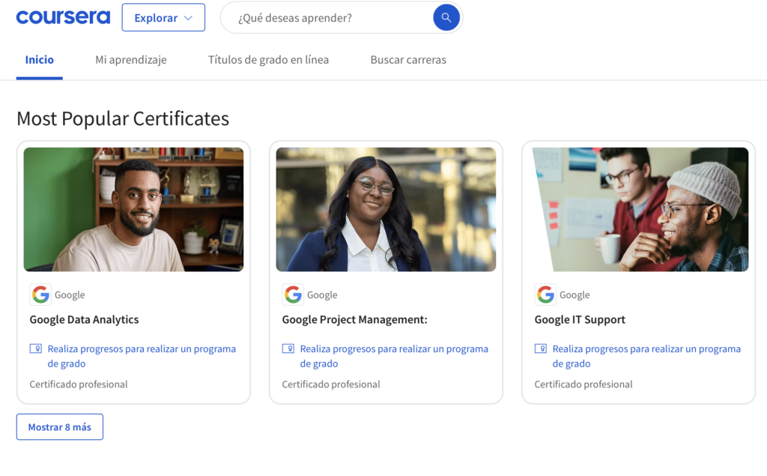This screenshot has width=767, height=476.
Task: Open the Explorar dropdown menu
Action: point(163,18)
